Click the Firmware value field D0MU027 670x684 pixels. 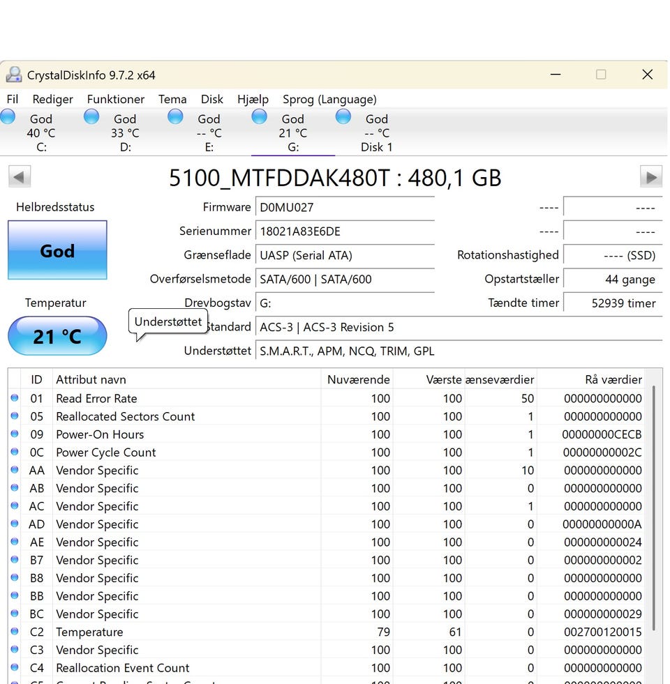point(345,207)
